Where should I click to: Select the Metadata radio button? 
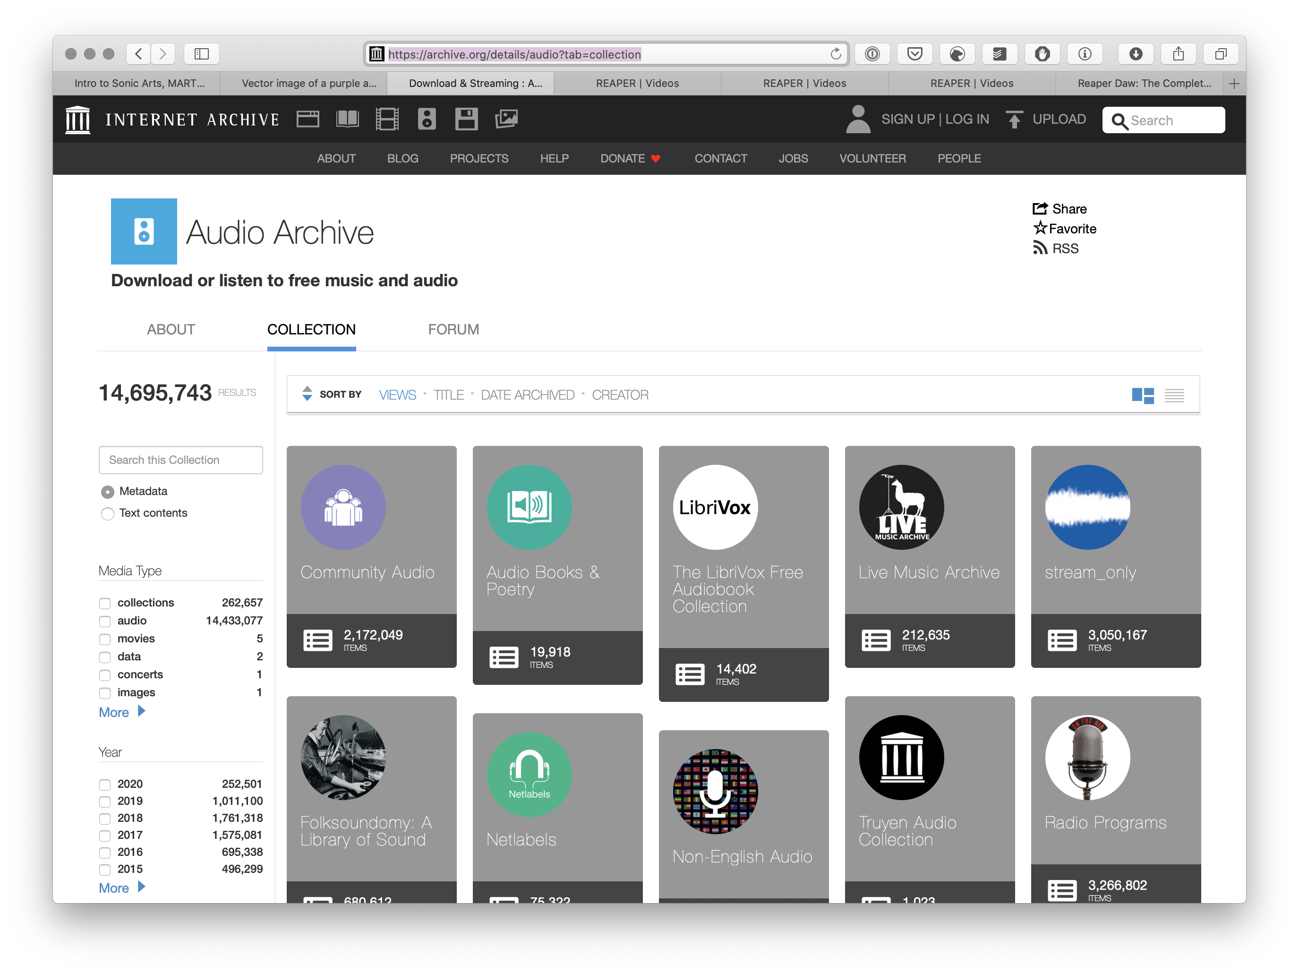tap(108, 492)
